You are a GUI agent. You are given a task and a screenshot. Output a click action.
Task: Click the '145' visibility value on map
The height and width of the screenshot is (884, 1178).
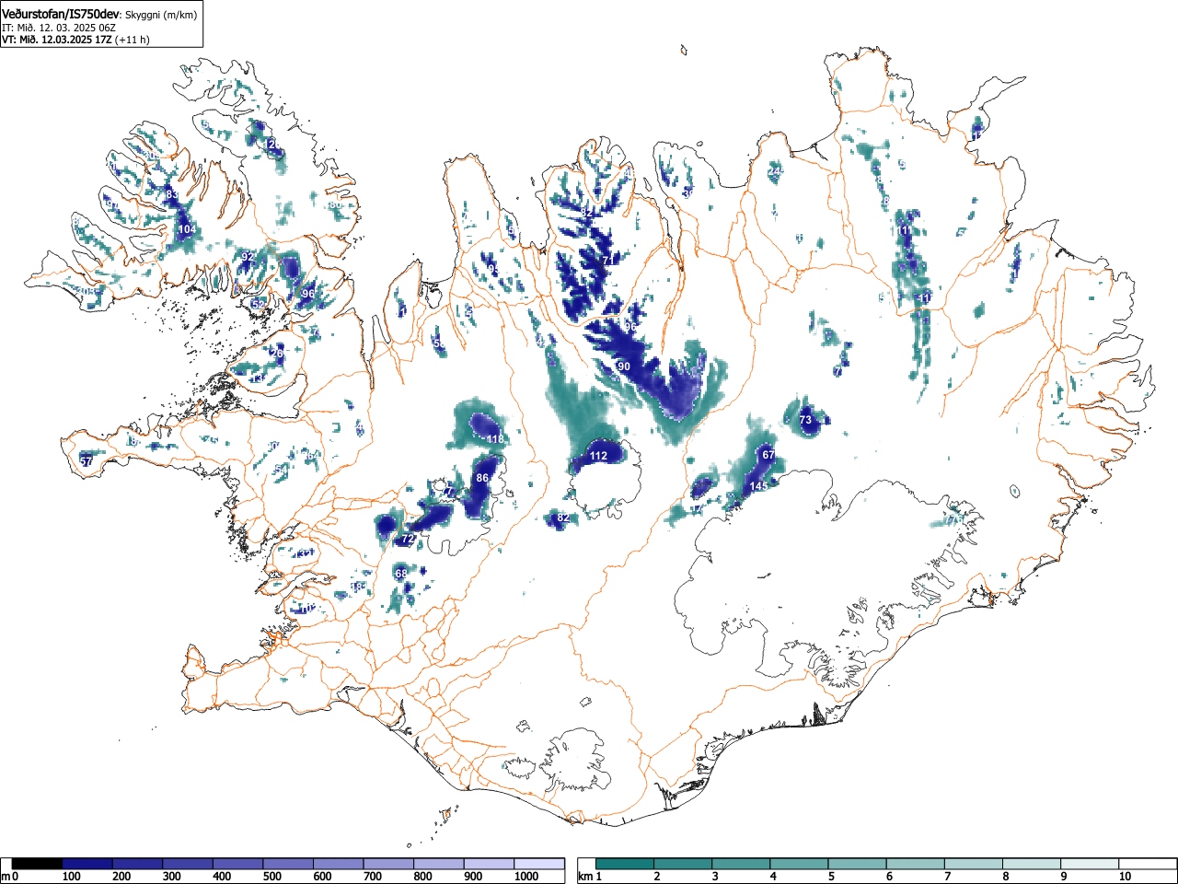coord(758,486)
